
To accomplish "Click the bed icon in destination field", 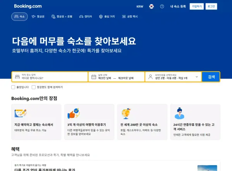I will pyautogui.click(x=17, y=77).
